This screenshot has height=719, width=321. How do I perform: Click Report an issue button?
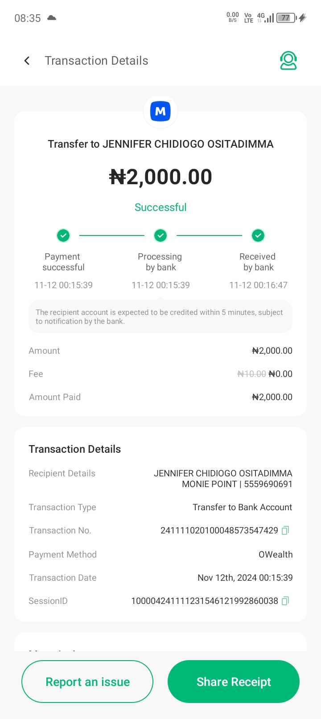[x=87, y=682]
